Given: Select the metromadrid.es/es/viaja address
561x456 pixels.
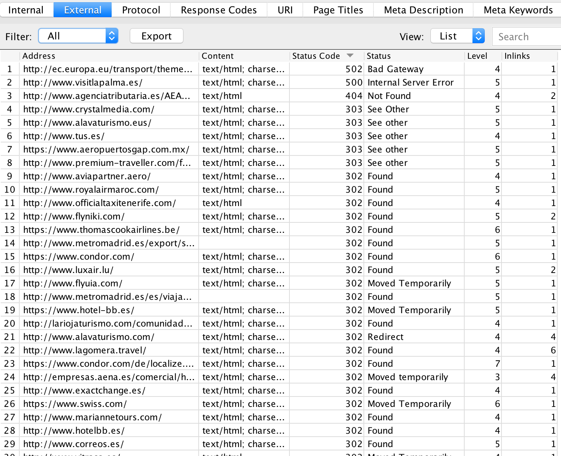Looking at the screenshot, I should (108, 297).
